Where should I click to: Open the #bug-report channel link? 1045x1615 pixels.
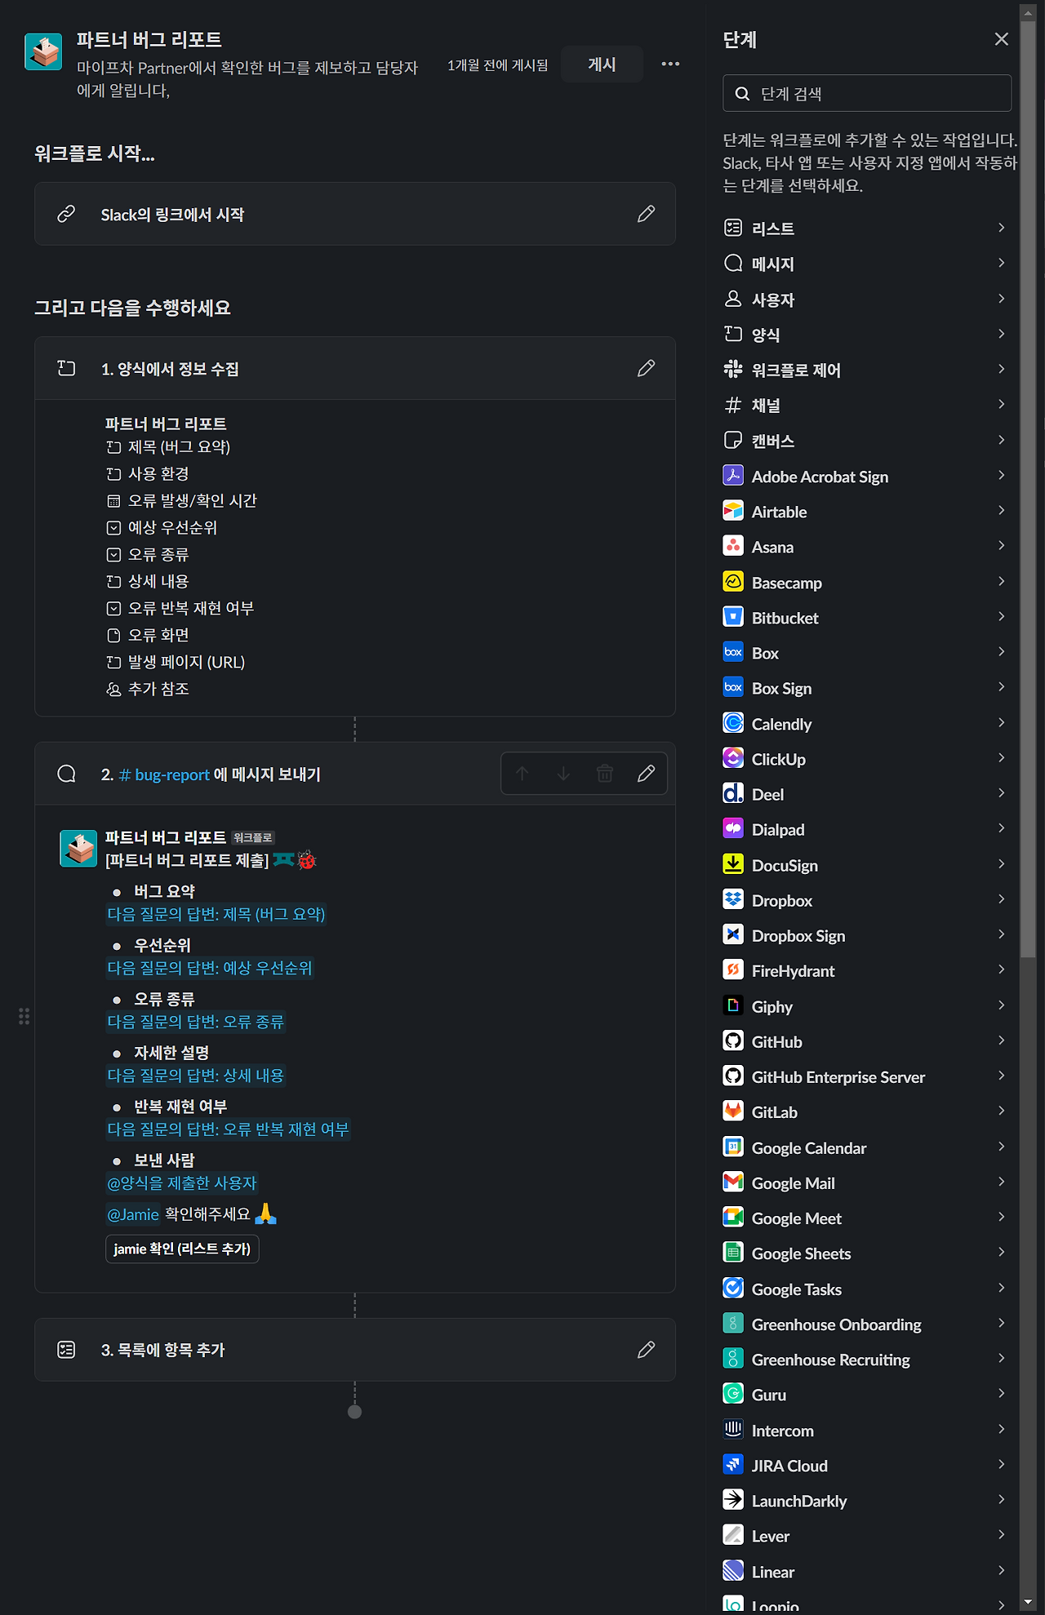click(x=164, y=774)
